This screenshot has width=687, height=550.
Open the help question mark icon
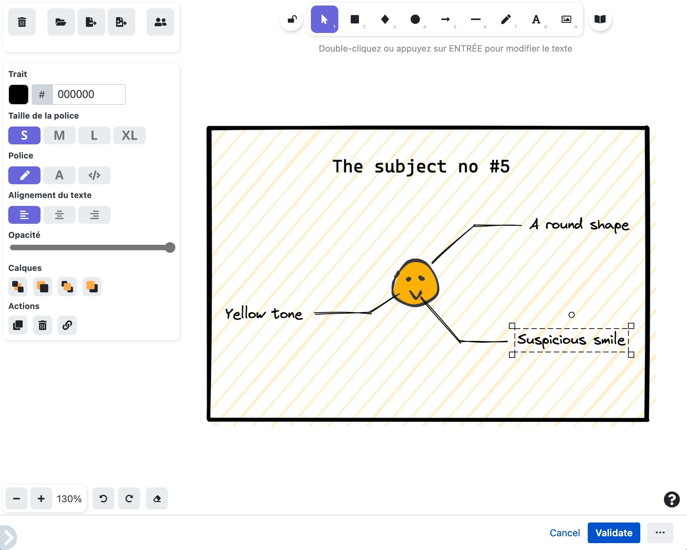click(672, 499)
